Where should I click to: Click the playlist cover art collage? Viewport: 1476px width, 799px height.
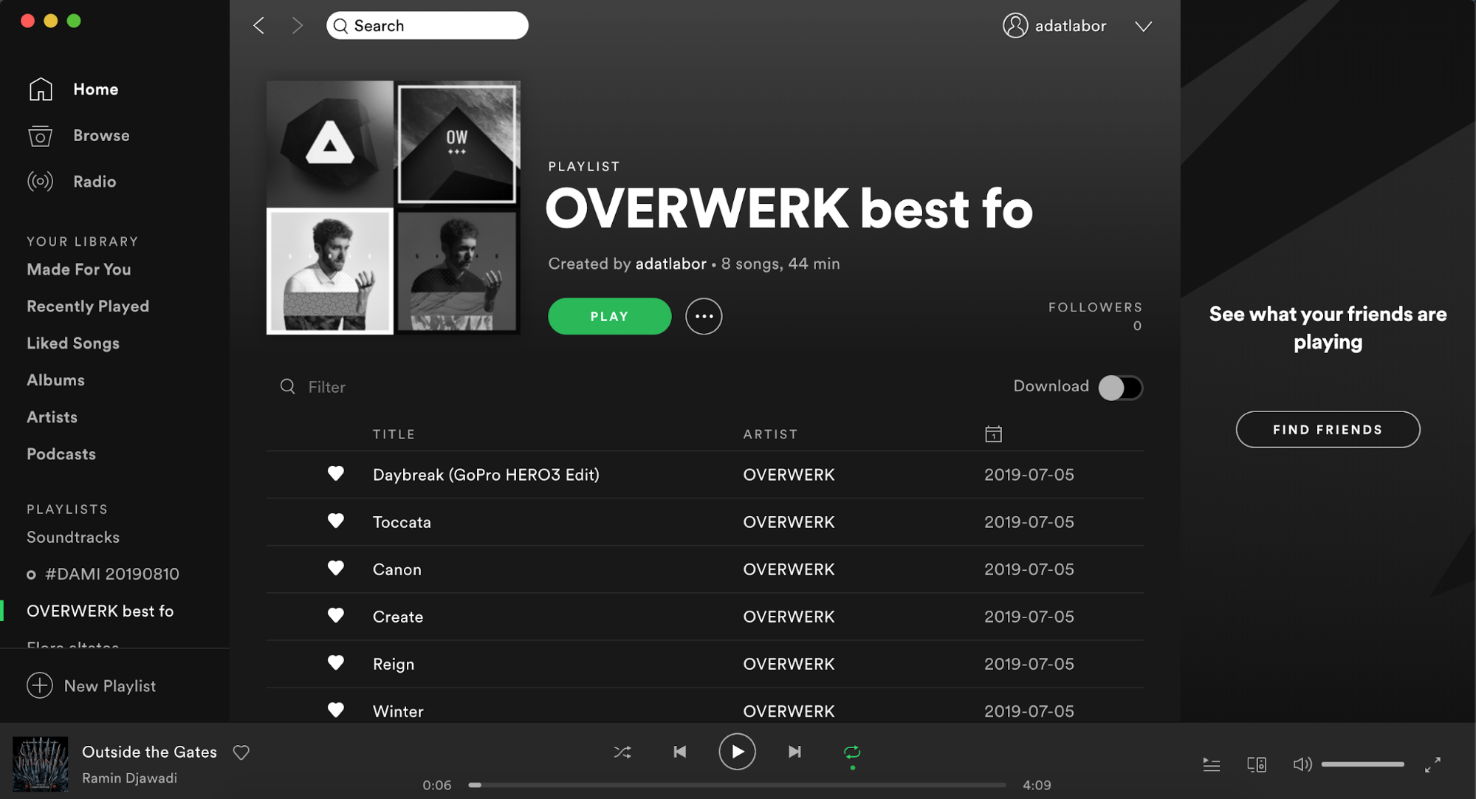394,208
